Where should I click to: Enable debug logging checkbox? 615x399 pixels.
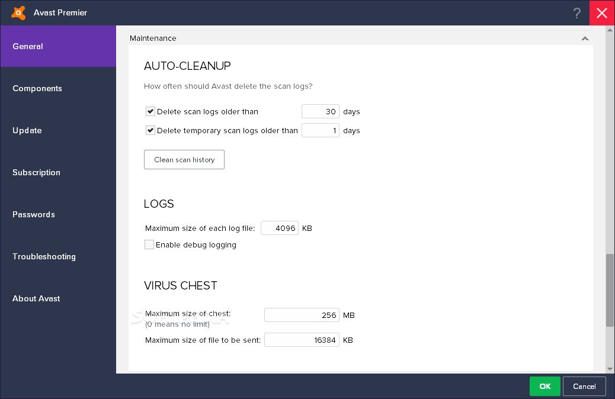click(149, 244)
